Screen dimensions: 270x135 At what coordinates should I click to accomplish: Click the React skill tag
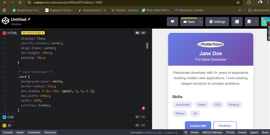202,105
